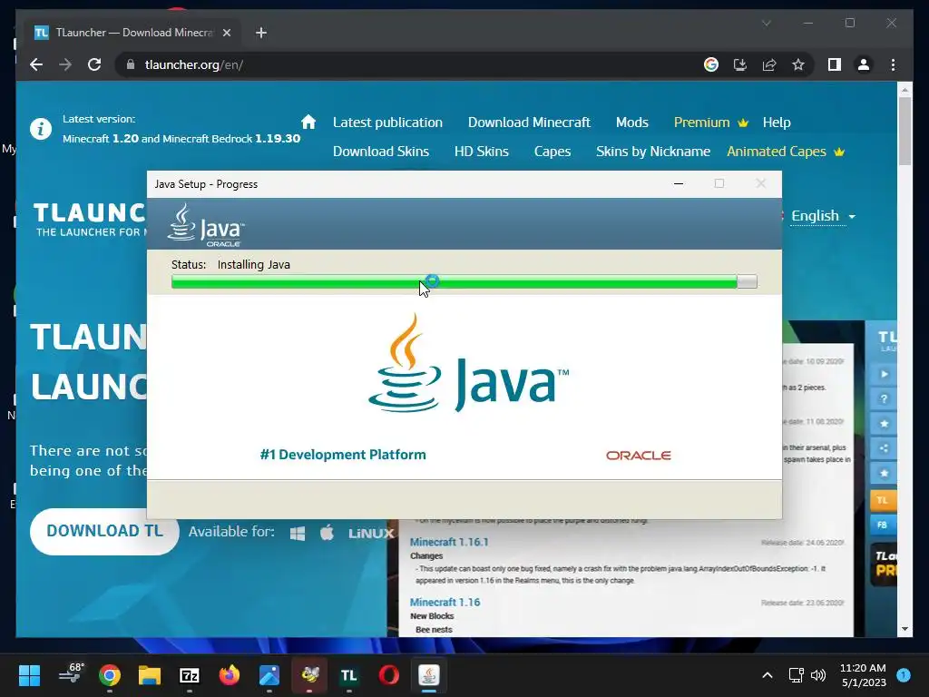
Task: Open Download Minecraft menu item
Action: [529, 123]
